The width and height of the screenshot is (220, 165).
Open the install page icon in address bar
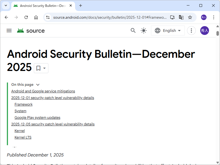coord(172,17)
